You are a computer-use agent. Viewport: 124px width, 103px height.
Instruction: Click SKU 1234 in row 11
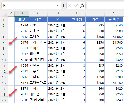coord(22,66)
